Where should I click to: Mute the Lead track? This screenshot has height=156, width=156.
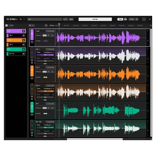click(50, 31)
